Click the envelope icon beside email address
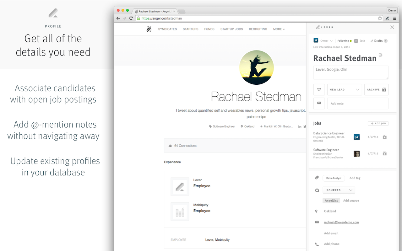This screenshot has width=402, height=251. [317, 222]
